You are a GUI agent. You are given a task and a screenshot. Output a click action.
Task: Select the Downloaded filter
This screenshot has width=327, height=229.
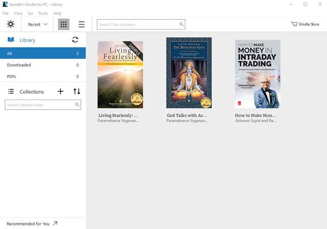(x=43, y=65)
